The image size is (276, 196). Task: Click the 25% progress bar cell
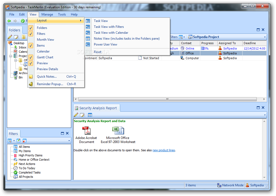click(x=209, y=48)
